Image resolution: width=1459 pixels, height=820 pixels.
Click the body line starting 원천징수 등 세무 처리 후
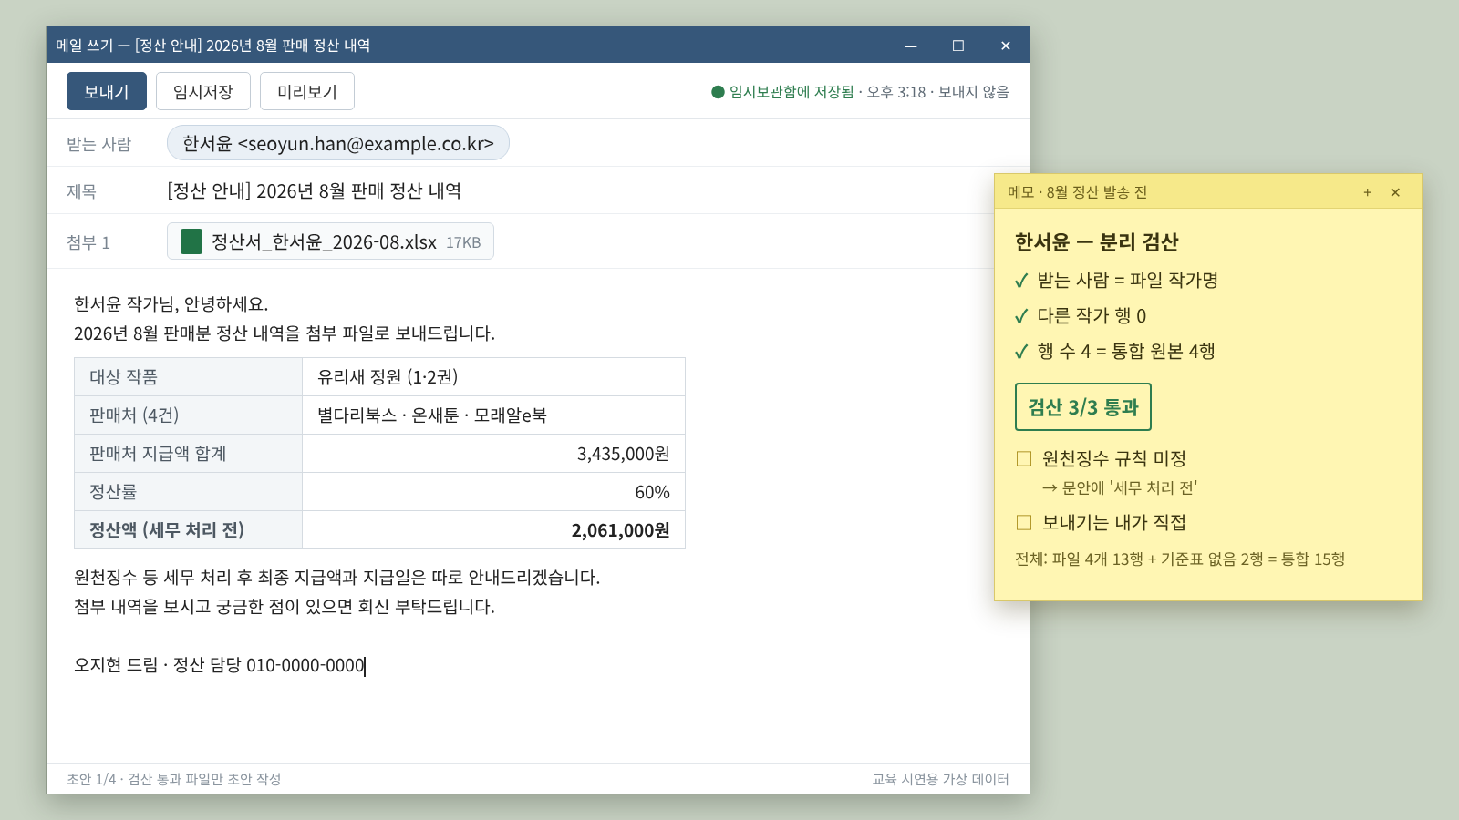337,577
